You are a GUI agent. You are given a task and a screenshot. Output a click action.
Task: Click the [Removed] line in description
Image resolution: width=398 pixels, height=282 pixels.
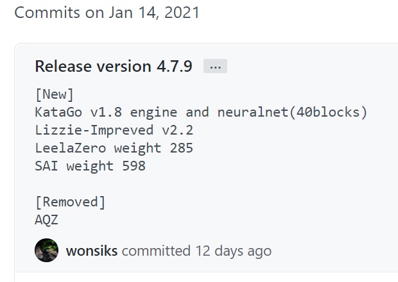pos(71,202)
